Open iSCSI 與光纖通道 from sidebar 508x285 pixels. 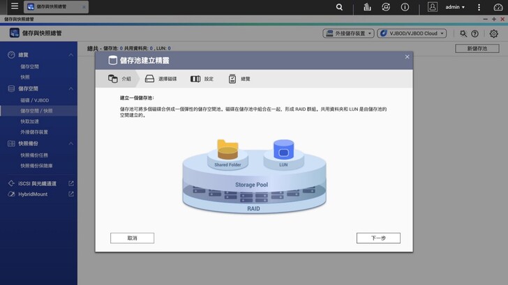click(x=37, y=183)
